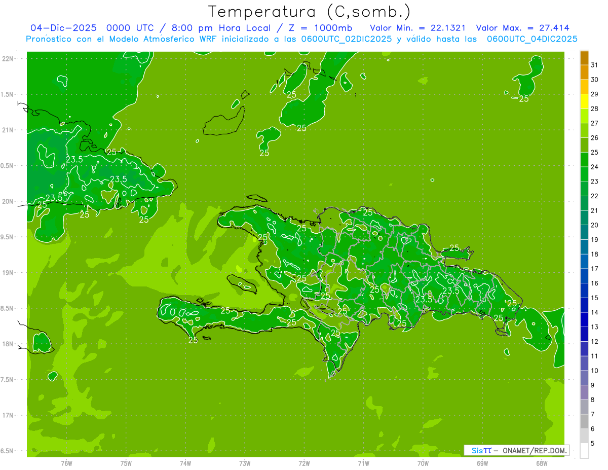The image size is (608, 470).
Task: Click legend value "14"
Action: pyautogui.click(x=595, y=312)
